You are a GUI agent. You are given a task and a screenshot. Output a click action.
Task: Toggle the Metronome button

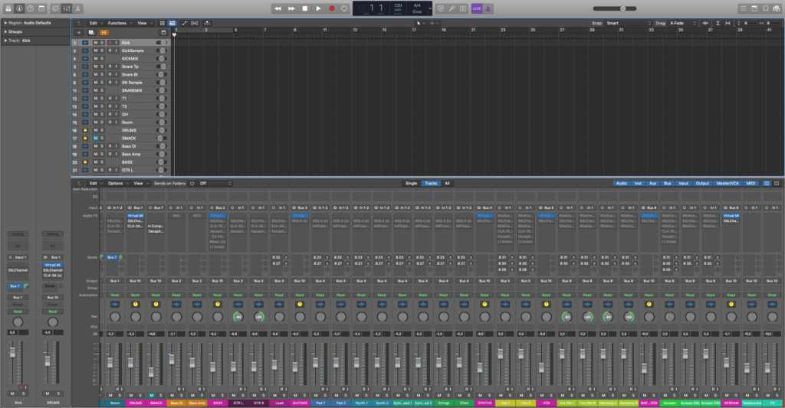(488, 8)
